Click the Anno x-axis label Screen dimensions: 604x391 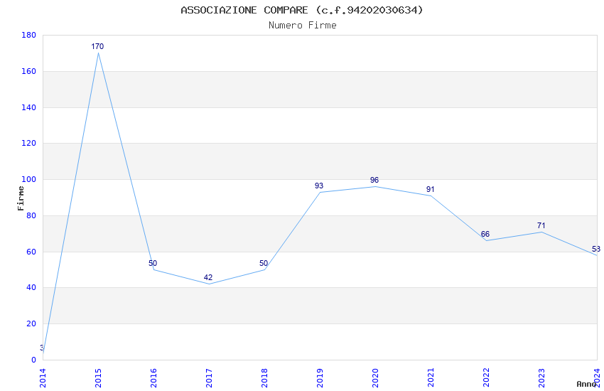coord(586,384)
